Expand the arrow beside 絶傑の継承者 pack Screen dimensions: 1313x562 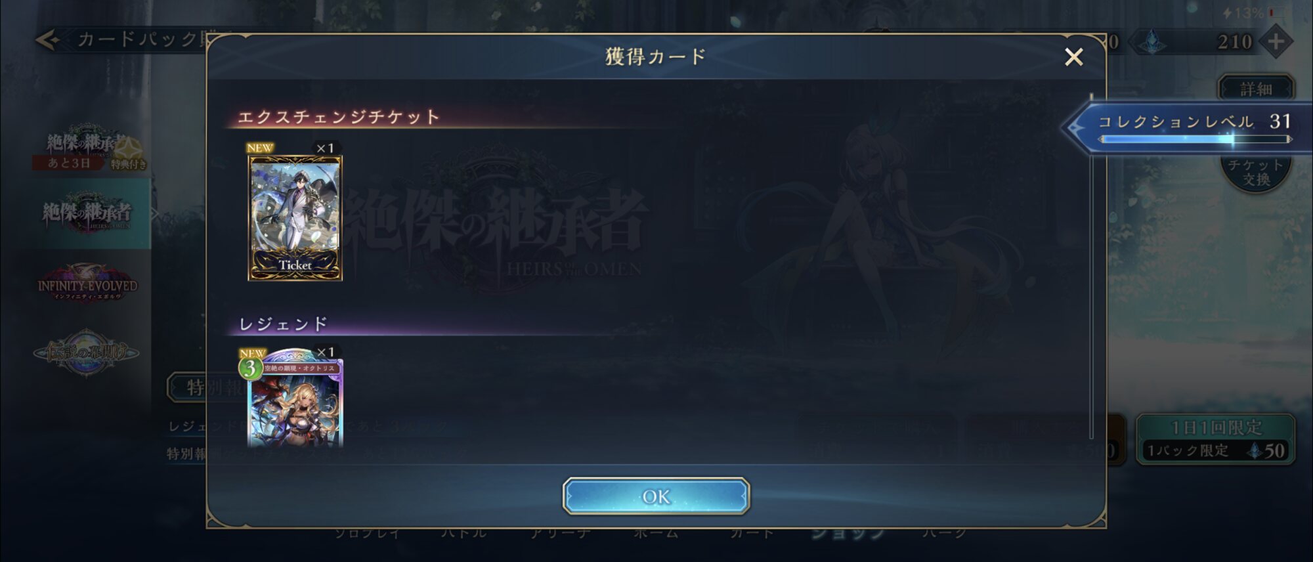click(155, 213)
